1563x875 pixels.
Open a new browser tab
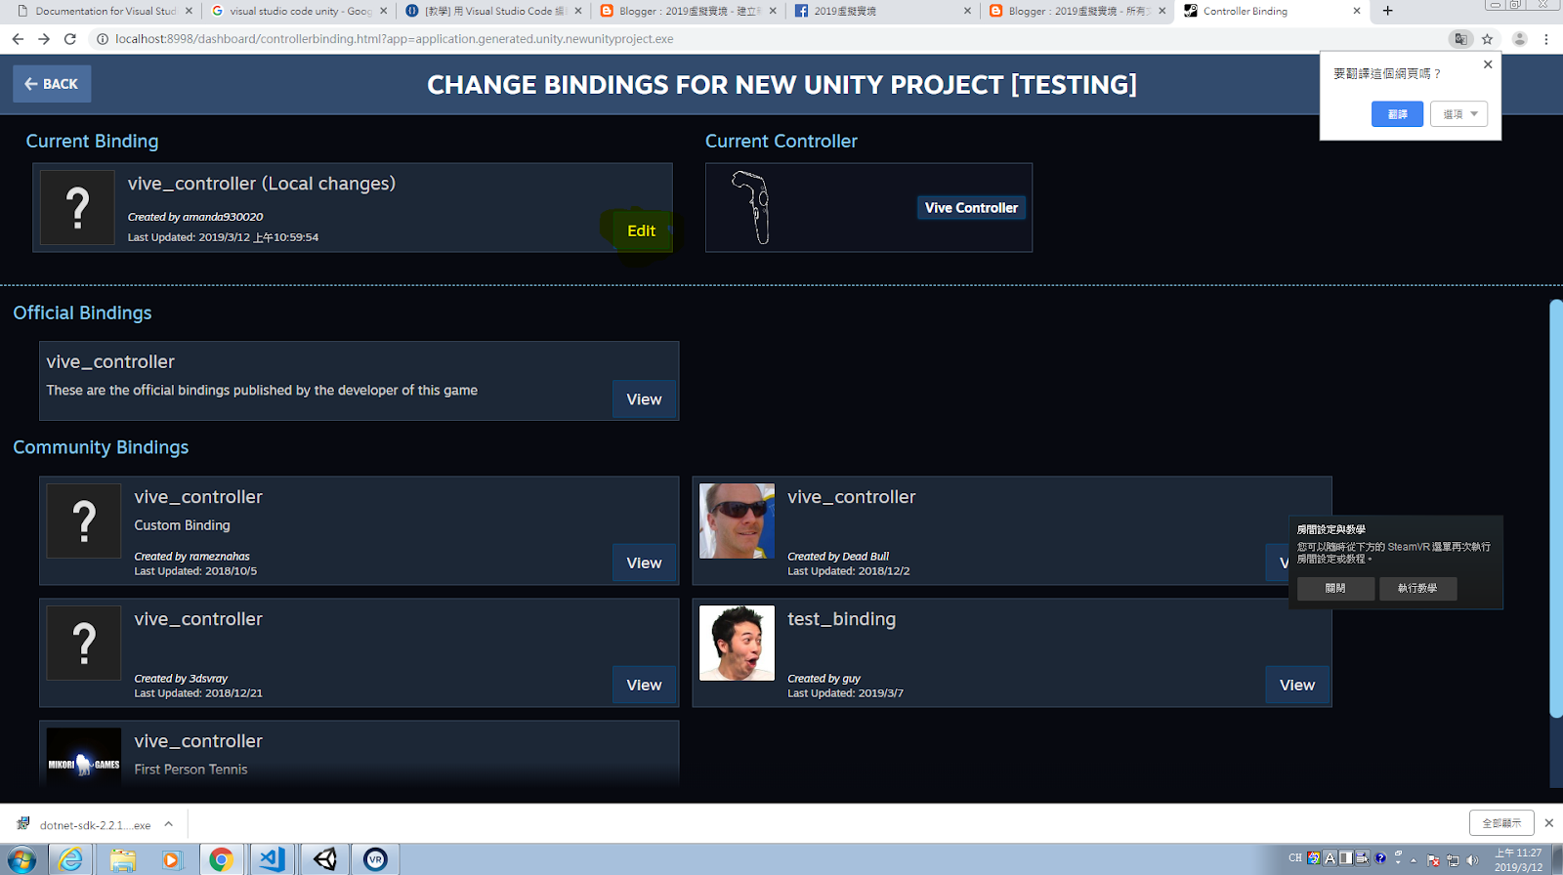[x=1387, y=11]
